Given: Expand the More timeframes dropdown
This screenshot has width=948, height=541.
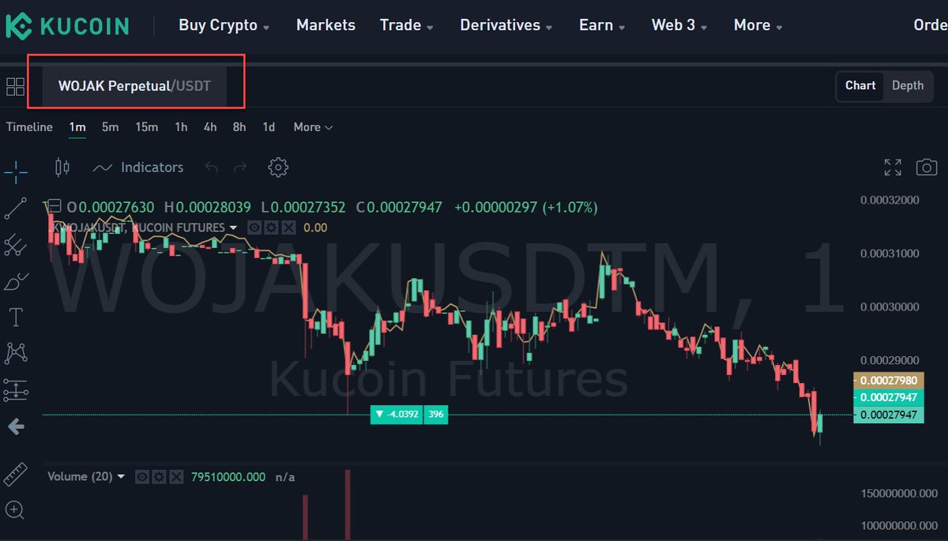Looking at the screenshot, I should [x=313, y=127].
